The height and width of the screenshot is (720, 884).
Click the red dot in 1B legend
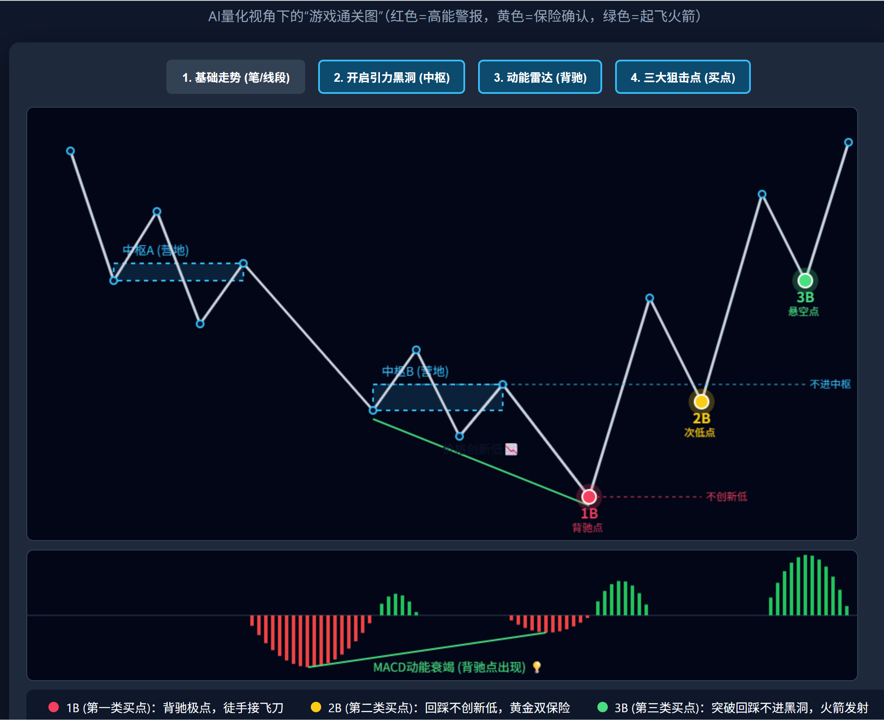point(54,707)
